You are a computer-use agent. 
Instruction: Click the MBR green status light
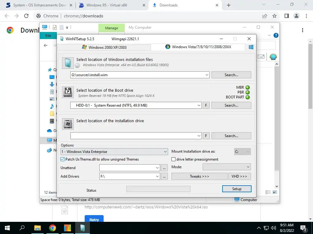click(x=248, y=87)
